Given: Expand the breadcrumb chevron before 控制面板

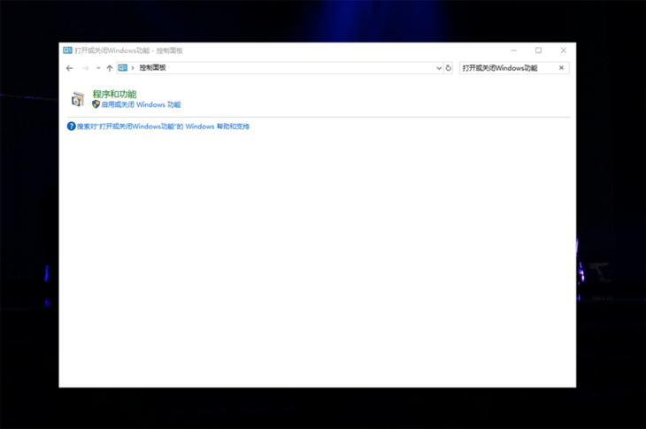Looking at the screenshot, I should (133, 68).
